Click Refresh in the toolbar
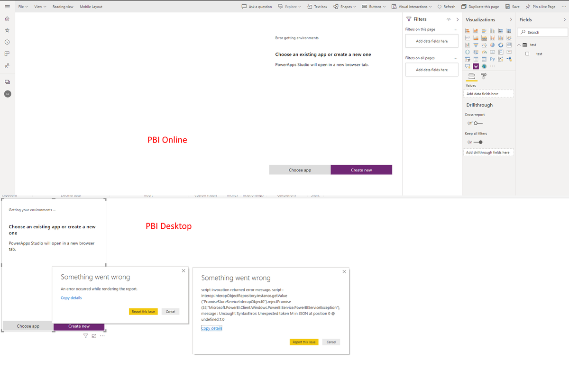 click(446, 7)
